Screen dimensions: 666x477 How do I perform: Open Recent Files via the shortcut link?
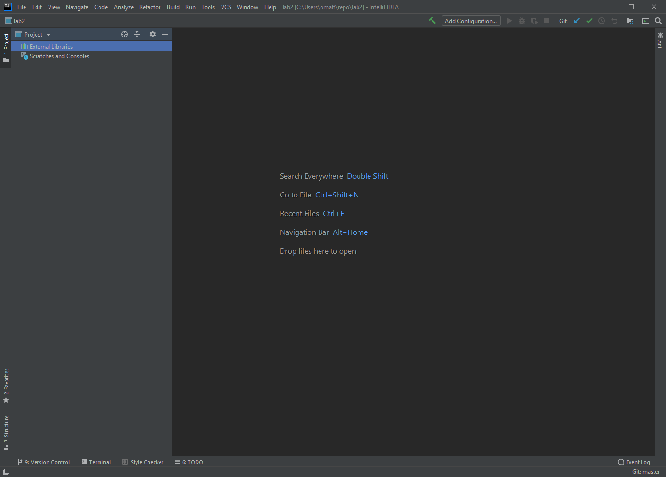(333, 213)
